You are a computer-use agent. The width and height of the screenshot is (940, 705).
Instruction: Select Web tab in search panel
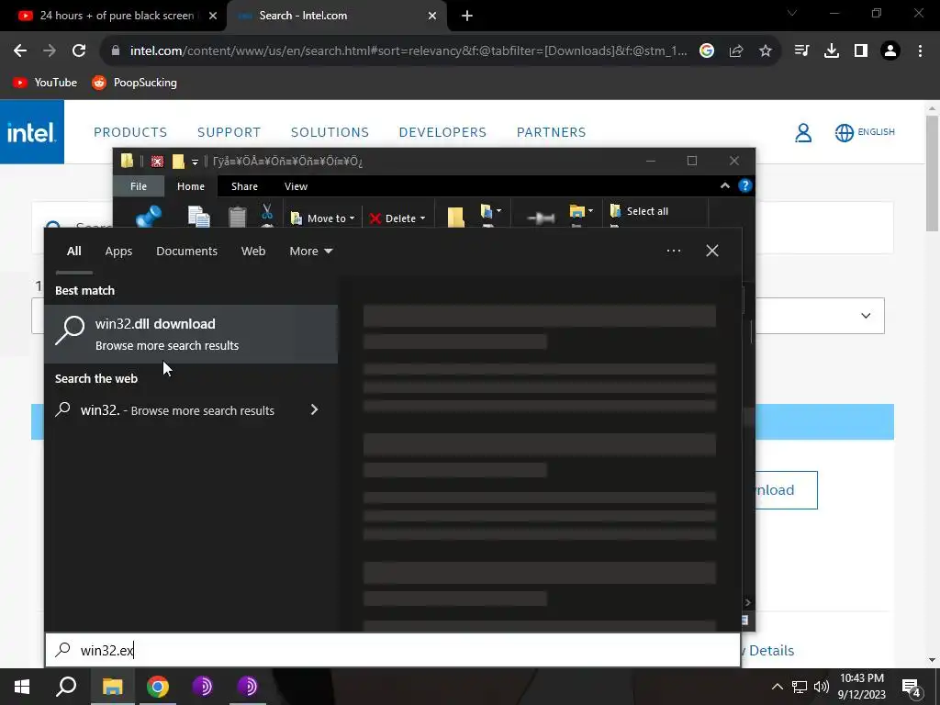(x=253, y=252)
